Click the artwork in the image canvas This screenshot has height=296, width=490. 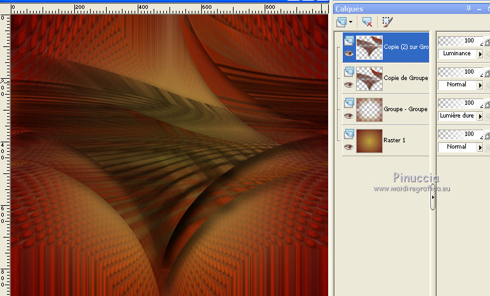[169, 155]
